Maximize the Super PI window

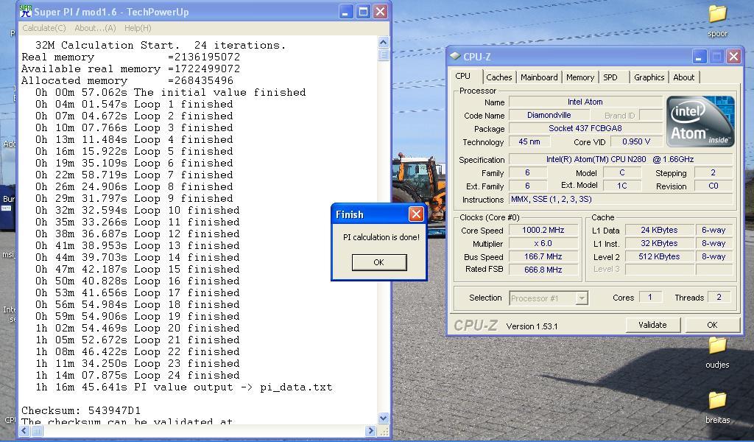click(x=363, y=12)
